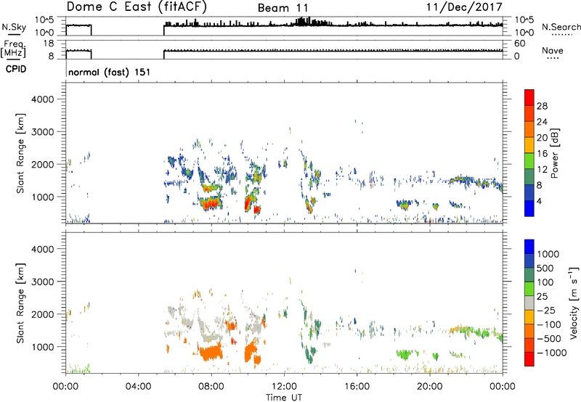Click the '4000' tick on the power panel
Viewport: 581px width, 402px height.
point(43,99)
